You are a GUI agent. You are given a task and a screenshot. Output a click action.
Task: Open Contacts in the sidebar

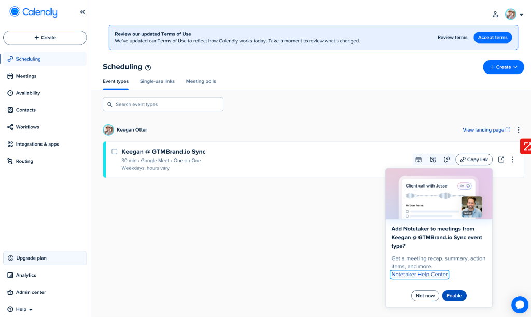tap(45, 110)
